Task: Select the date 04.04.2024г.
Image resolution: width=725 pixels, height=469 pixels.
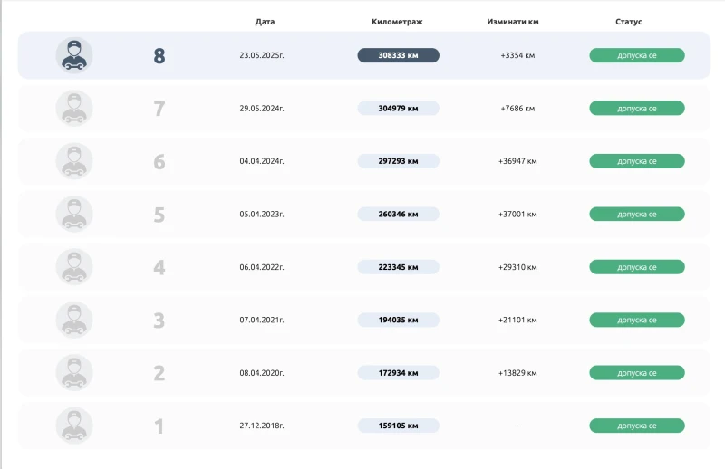Action: coord(262,161)
